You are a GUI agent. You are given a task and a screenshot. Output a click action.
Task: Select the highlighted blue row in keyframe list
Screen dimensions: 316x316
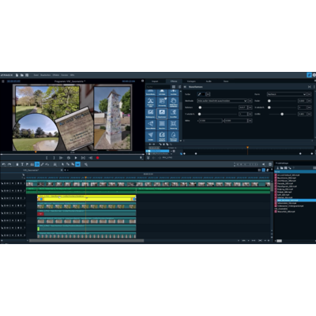pyautogui.click(x=157, y=151)
